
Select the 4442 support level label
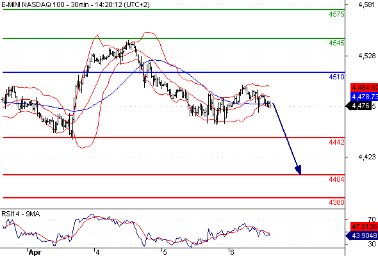pos(336,142)
